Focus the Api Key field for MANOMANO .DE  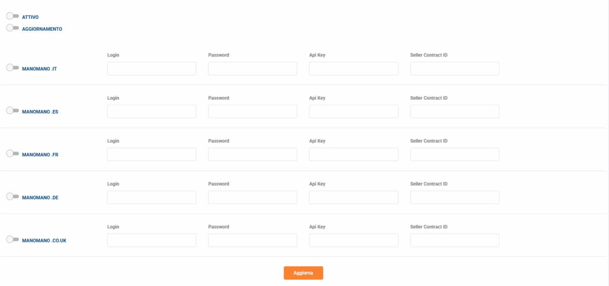tap(354, 197)
